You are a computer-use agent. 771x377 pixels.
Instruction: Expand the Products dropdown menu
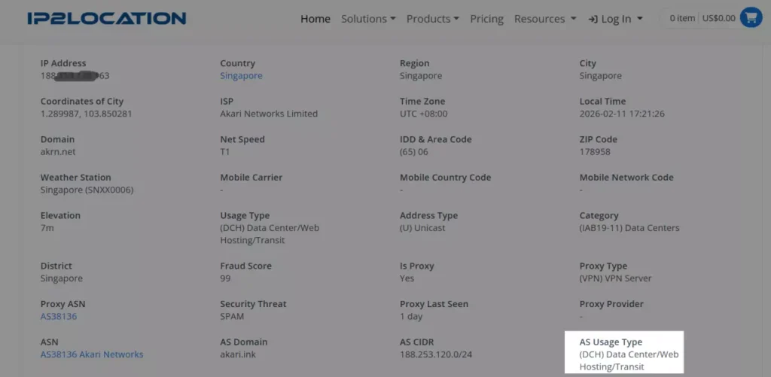click(x=432, y=19)
